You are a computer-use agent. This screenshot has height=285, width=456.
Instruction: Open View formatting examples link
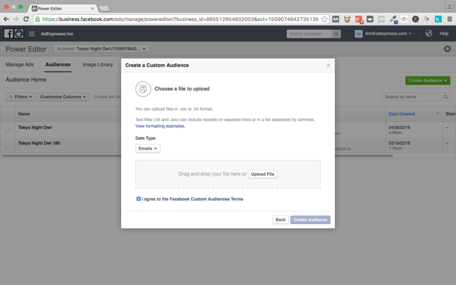(160, 125)
